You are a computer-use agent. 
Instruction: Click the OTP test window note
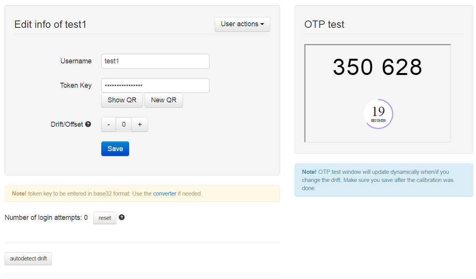pyautogui.click(x=384, y=180)
